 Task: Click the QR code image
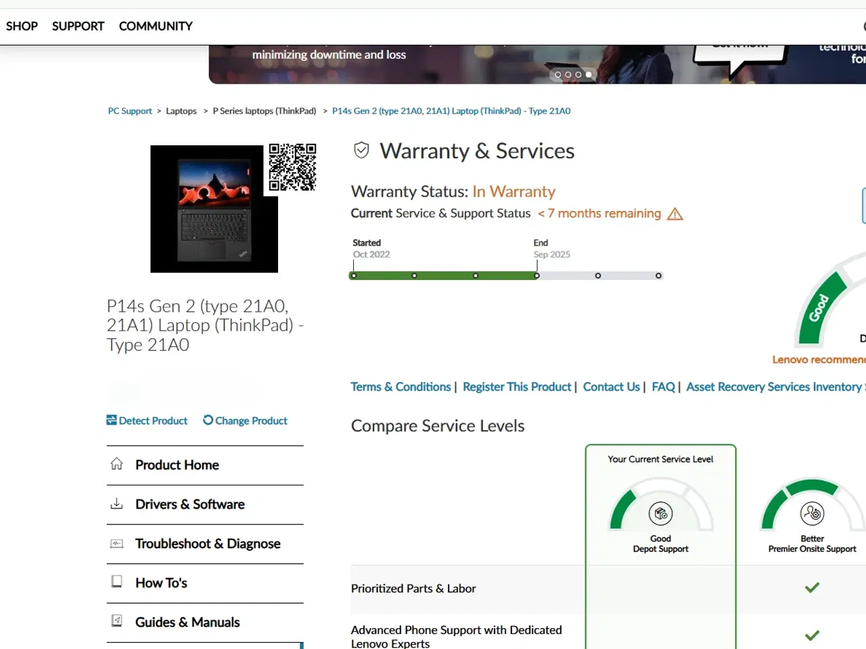point(292,167)
